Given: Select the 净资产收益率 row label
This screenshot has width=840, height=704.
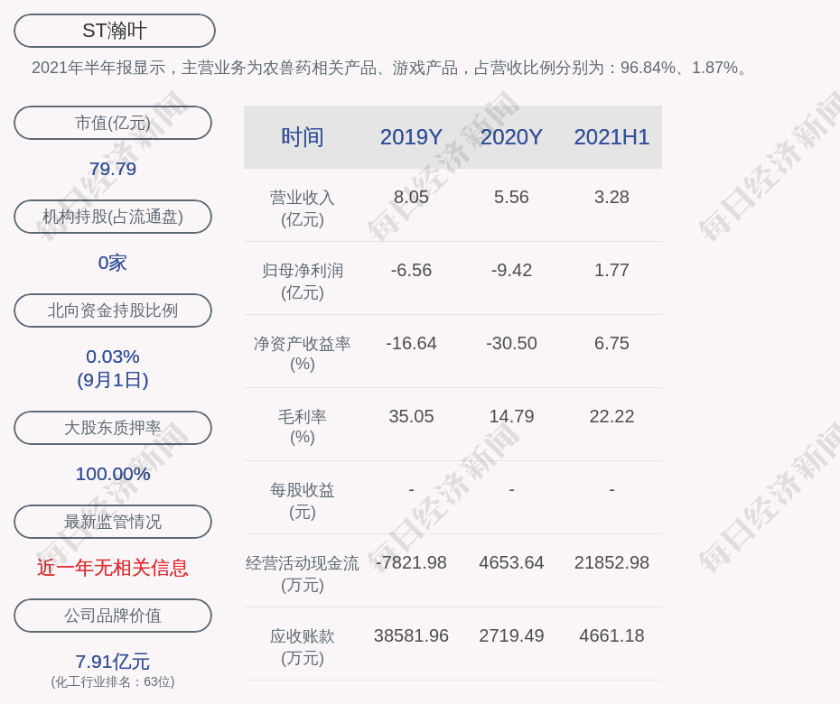Looking at the screenshot, I should tap(303, 354).
